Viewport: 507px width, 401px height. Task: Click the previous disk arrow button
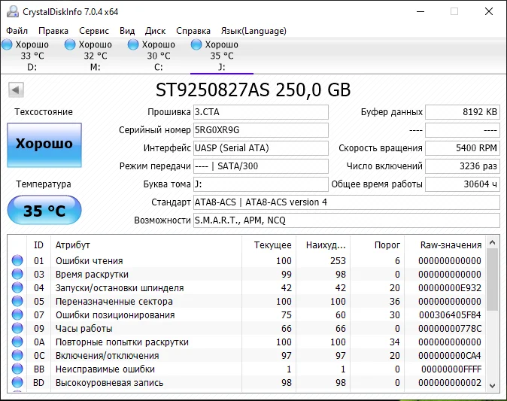tap(16, 90)
